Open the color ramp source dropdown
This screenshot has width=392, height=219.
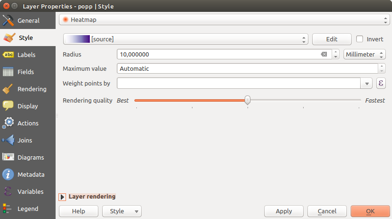(x=186, y=39)
